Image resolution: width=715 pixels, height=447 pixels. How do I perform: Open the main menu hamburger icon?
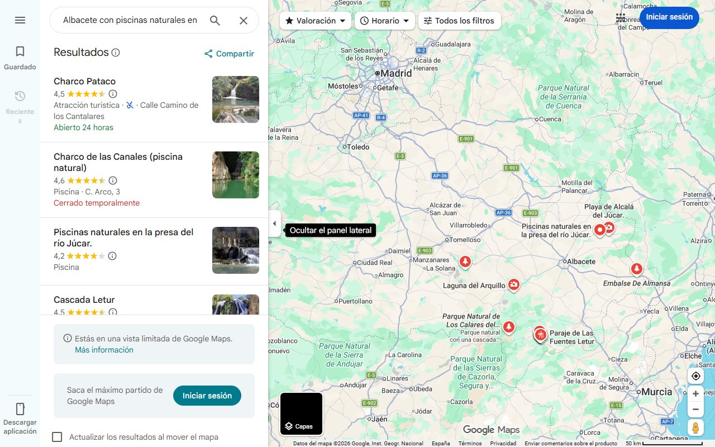20,20
